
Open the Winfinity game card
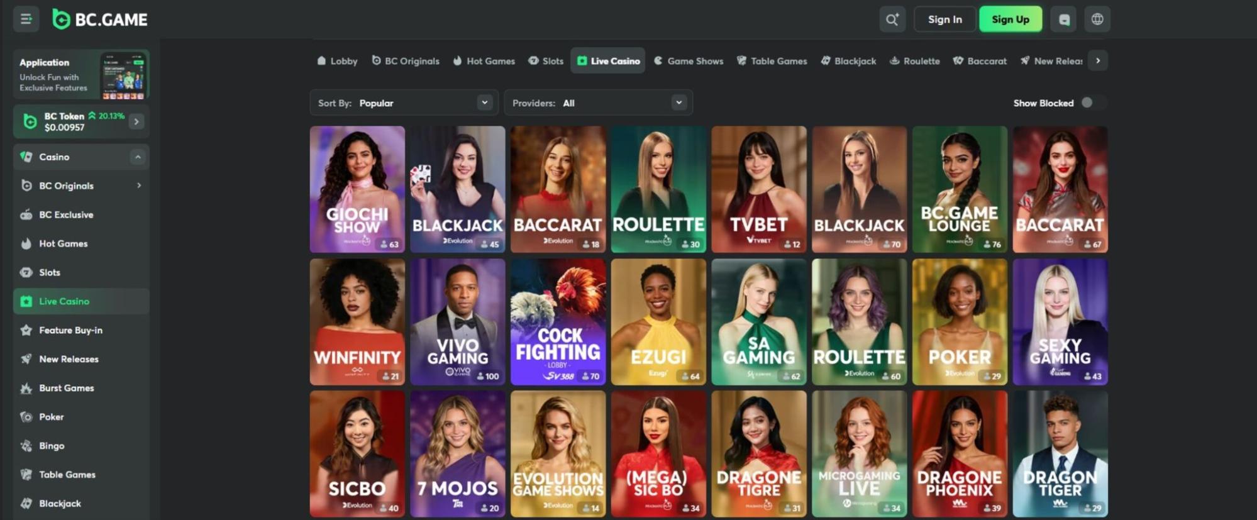(357, 322)
